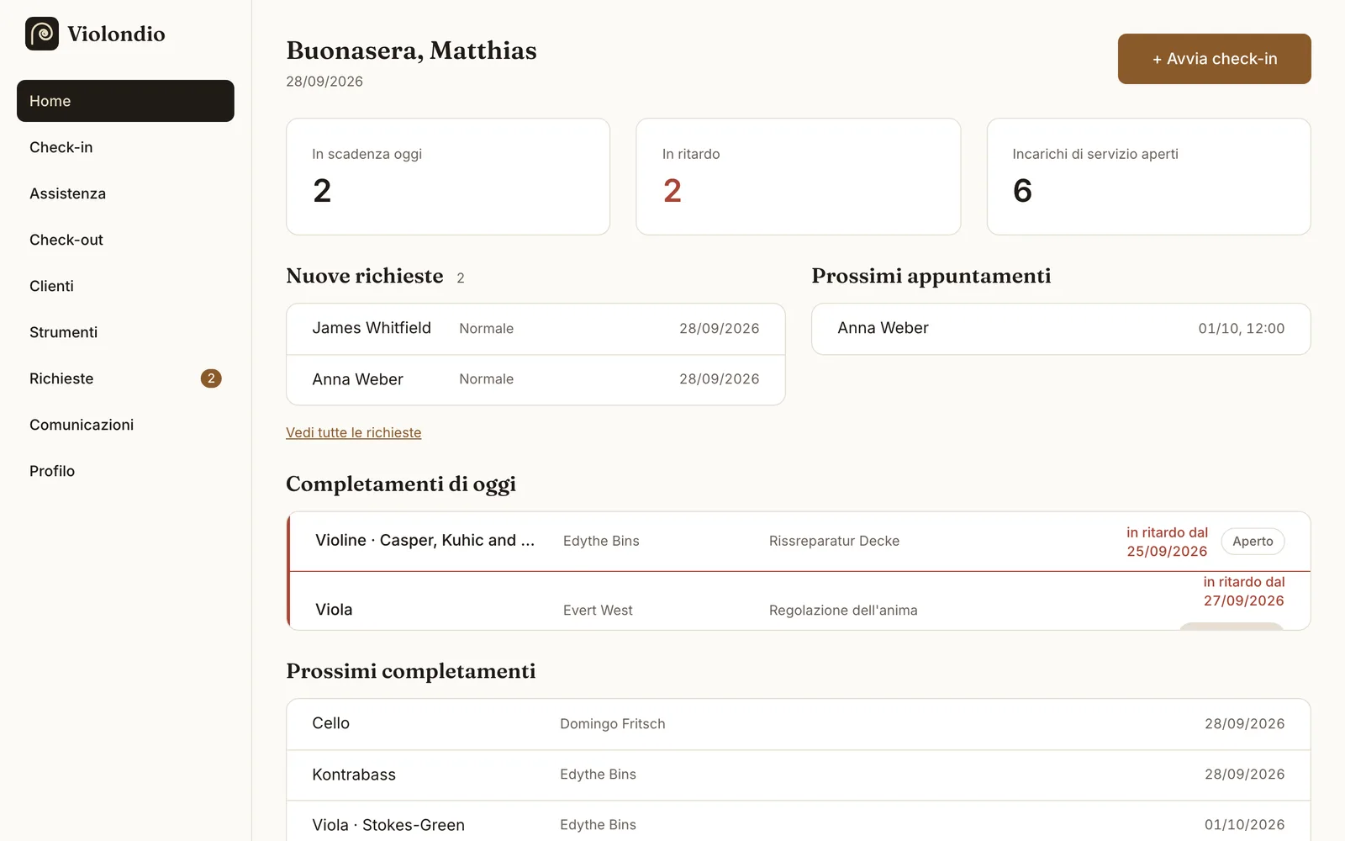Open Comunicazioni in the sidebar
Screen dimensions: 1345x841
(125, 425)
